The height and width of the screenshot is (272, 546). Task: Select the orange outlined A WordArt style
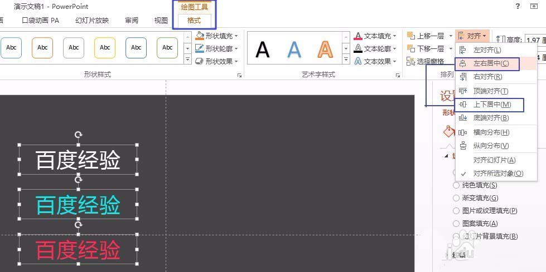325,49
